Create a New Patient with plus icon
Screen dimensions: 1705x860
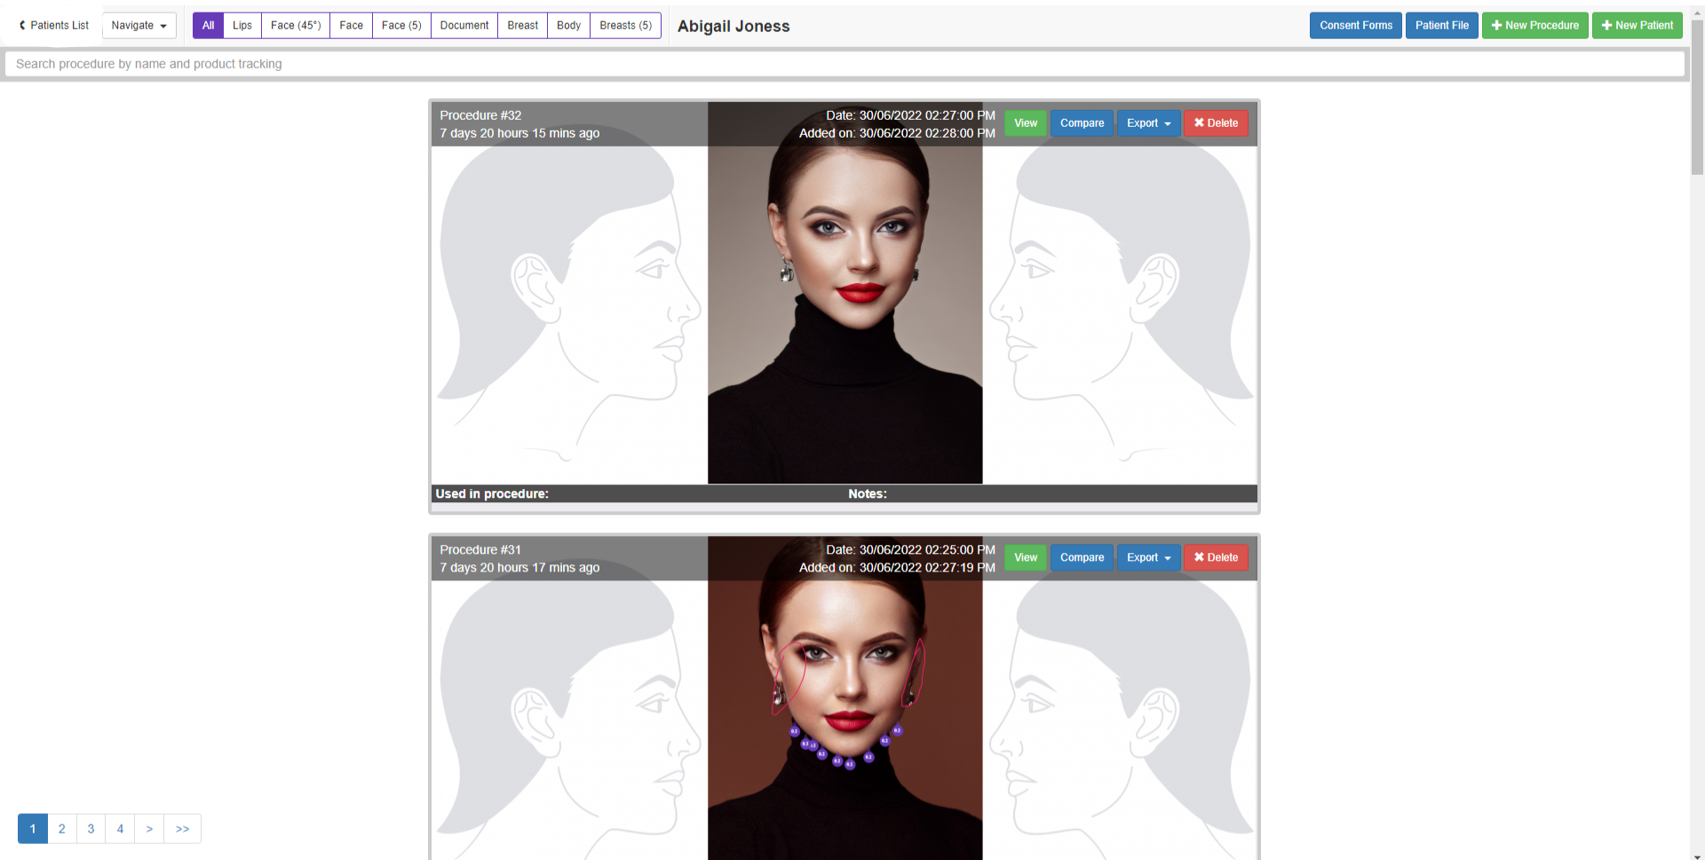coord(1637,26)
